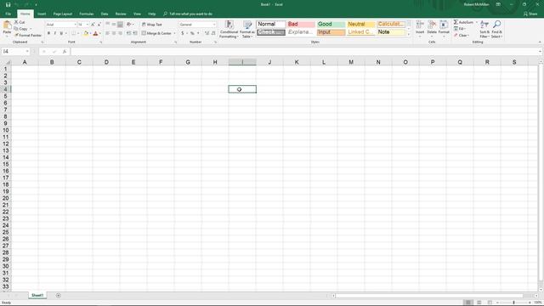This screenshot has width=544, height=306.
Task: Click the AutoSum icon
Action: 456,22
